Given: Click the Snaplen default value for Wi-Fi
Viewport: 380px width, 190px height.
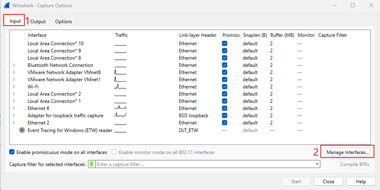Looking at the screenshot, I should (x=250, y=86).
